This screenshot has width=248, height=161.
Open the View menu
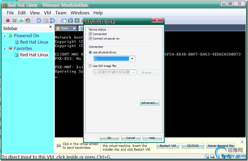click(x=35, y=13)
